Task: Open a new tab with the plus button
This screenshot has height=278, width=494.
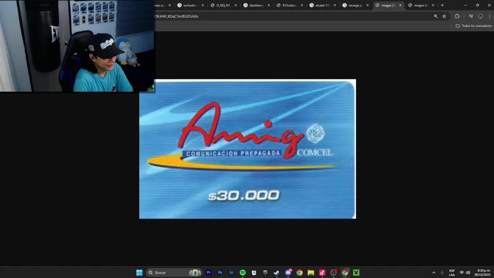Action: tap(442, 5)
